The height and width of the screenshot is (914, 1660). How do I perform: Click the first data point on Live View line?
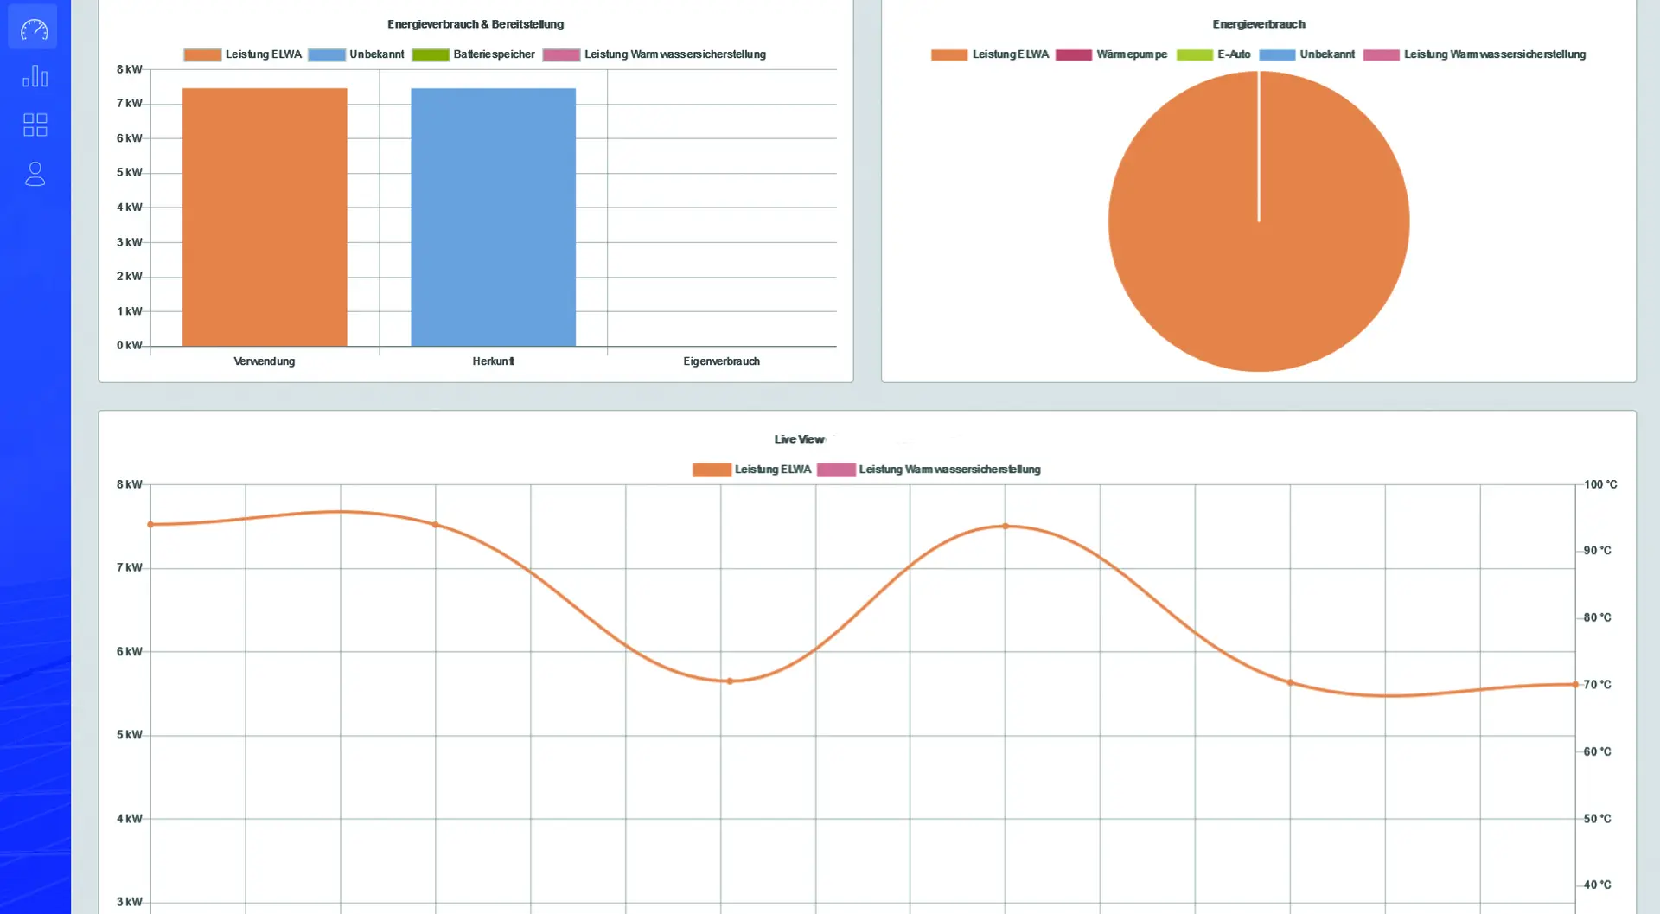click(150, 524)
